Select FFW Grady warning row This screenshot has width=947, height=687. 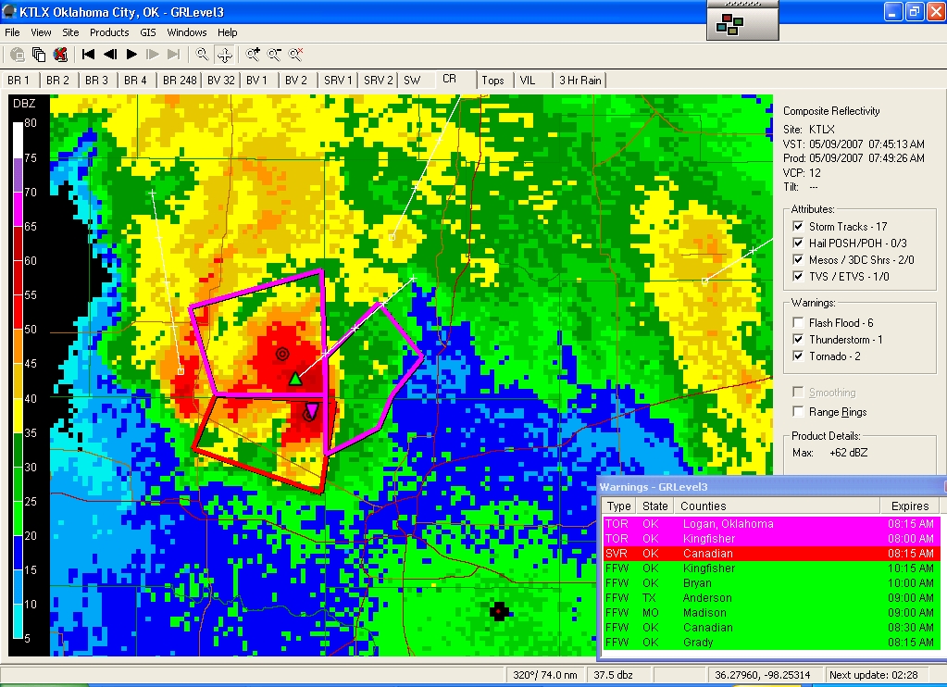[x=770, y=643]
